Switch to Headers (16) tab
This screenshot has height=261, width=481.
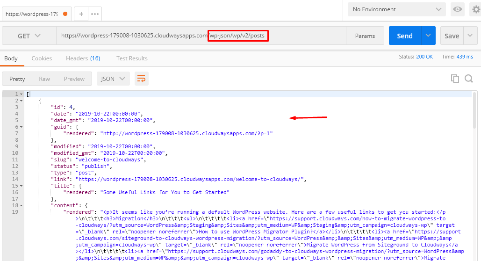[x=83, y=58]
